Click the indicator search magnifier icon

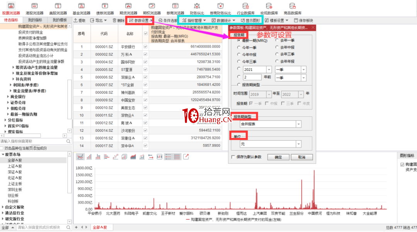[68, 141]
